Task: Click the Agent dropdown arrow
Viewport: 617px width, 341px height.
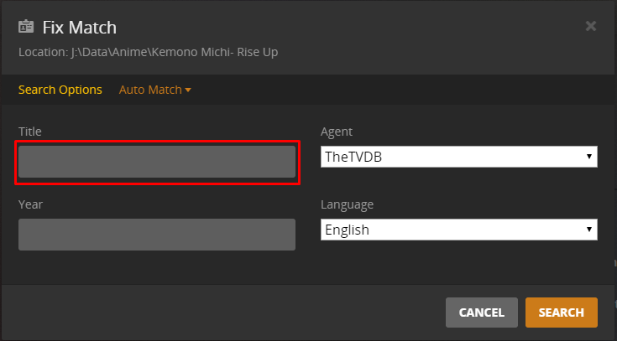Action: tap(589, 157)
